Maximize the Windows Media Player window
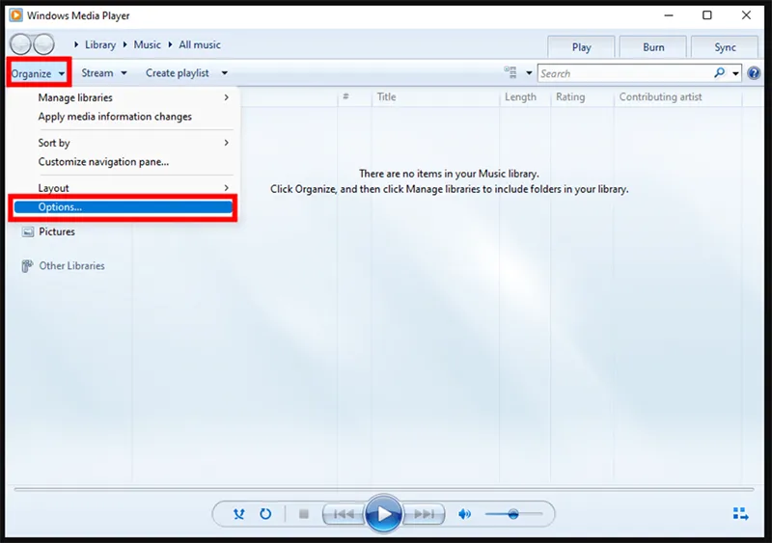Viewport: 772px width, 543px height. tap(707, 15)
